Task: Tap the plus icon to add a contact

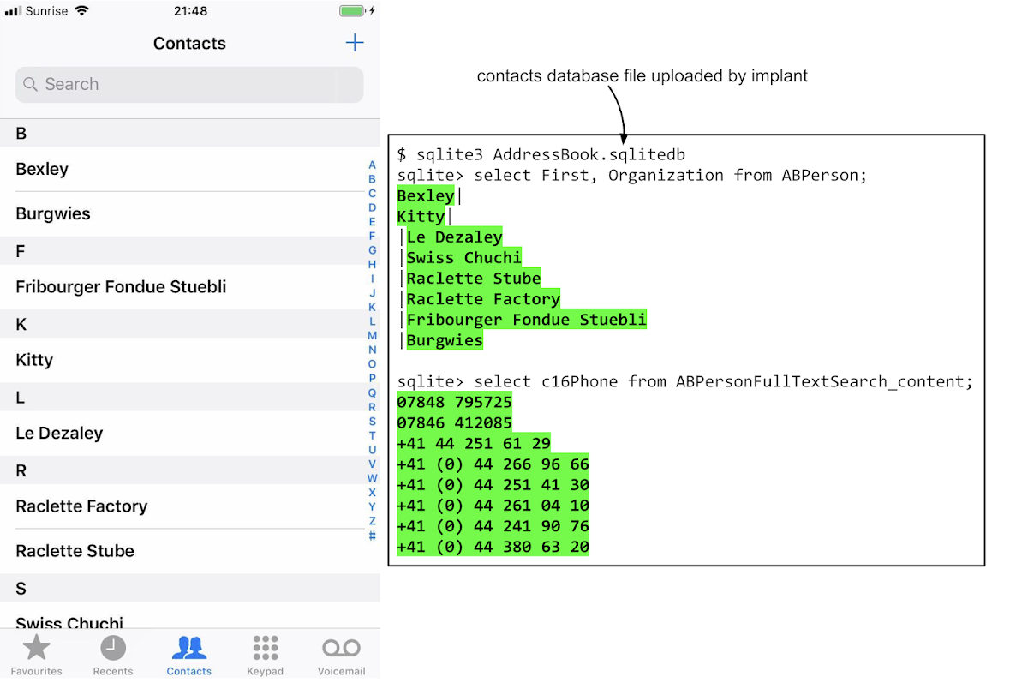Action: tap(354, 42)
